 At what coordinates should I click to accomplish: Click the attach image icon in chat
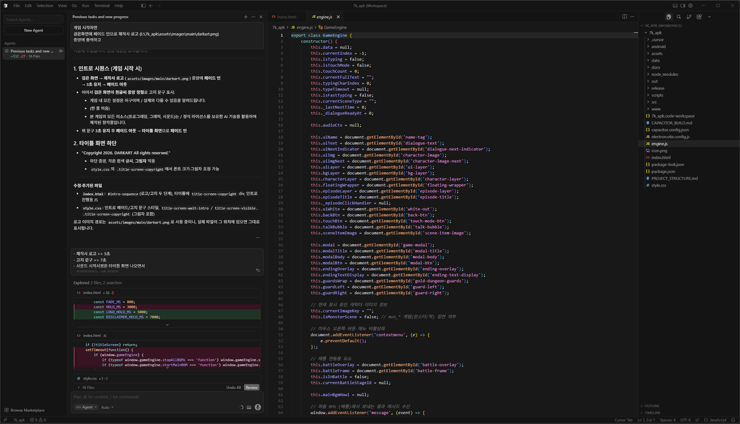click(249, 407)
